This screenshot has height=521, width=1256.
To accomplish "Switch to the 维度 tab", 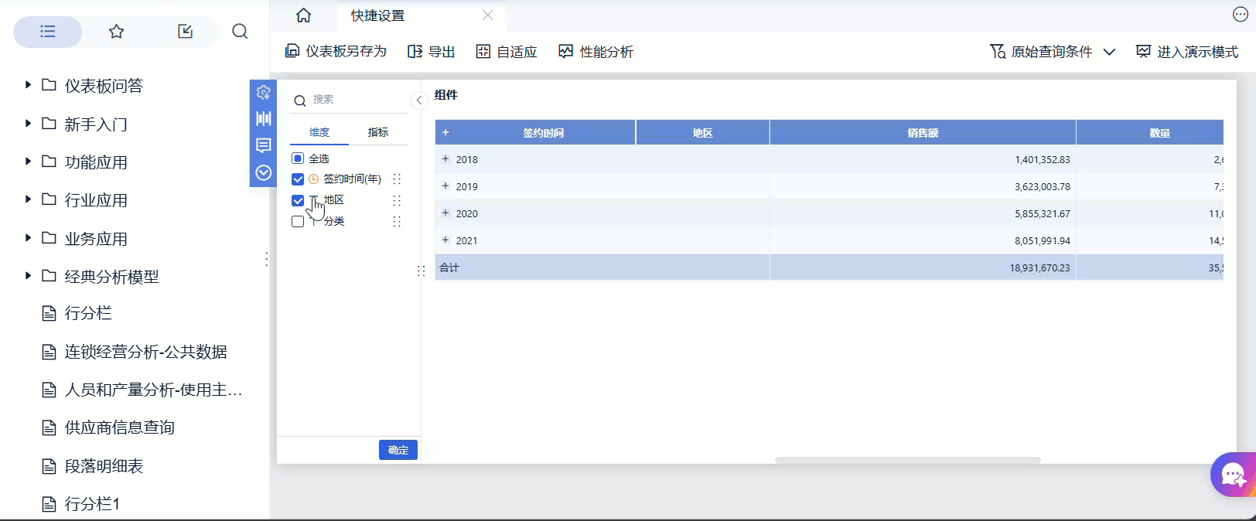I will pyautogui.click(x=319, y=132).
